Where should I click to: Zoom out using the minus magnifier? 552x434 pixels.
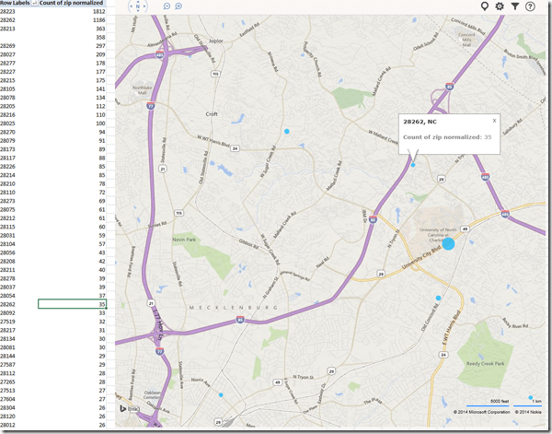[167, 6]
